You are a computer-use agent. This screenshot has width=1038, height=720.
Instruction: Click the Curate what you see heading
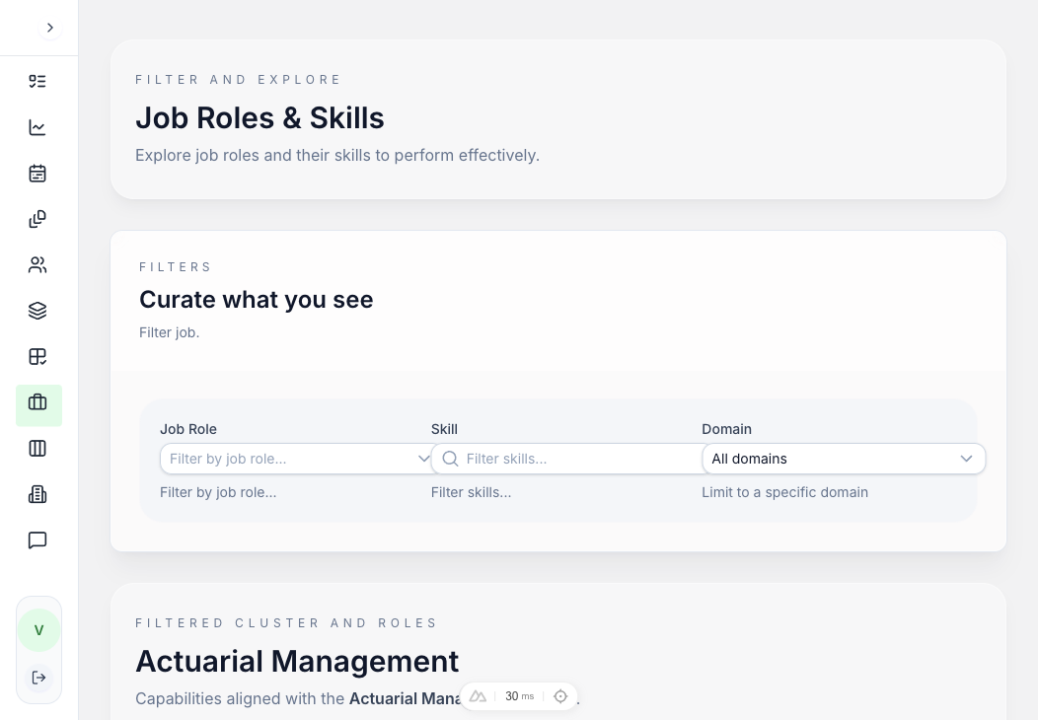click(x=257, y=300)
